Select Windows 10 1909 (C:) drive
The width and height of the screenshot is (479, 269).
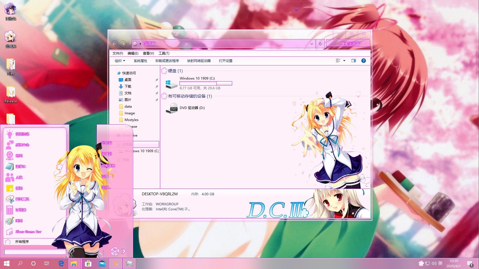tap(199, 83)
